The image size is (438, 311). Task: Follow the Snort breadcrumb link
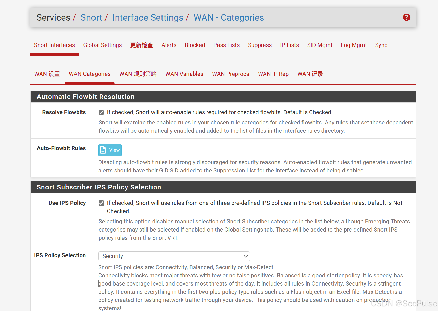coord(91,18)
